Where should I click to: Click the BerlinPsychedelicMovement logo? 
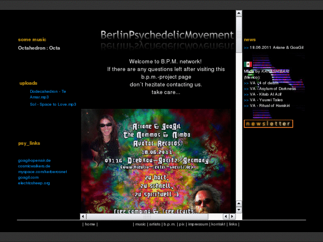(x=167, y=35)
